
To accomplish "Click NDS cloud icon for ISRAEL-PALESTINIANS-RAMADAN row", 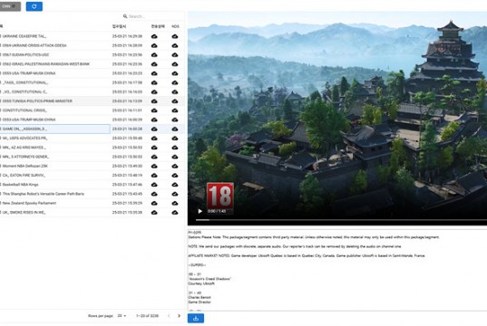I will 175,64.
